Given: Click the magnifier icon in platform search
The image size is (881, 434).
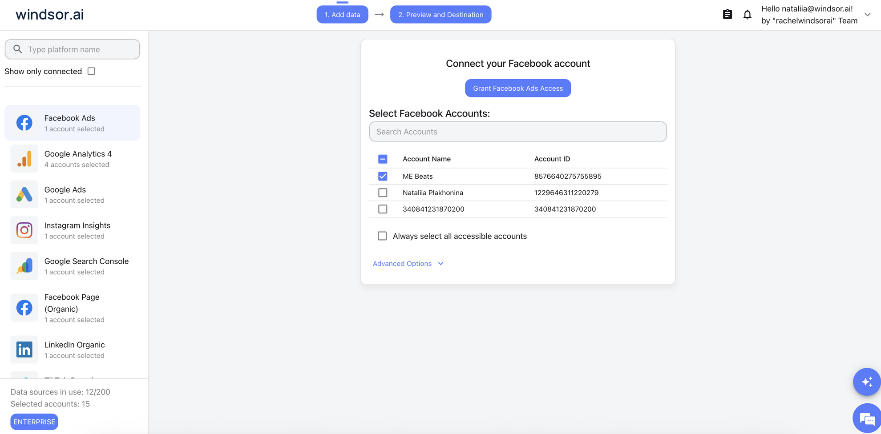Looking at the screenshot, I should [x=18, y=49].
